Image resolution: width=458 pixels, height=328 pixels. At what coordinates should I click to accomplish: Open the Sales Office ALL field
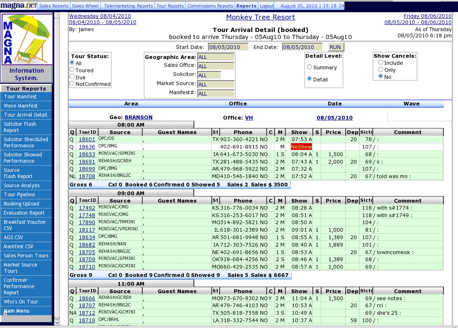(216, 66)
